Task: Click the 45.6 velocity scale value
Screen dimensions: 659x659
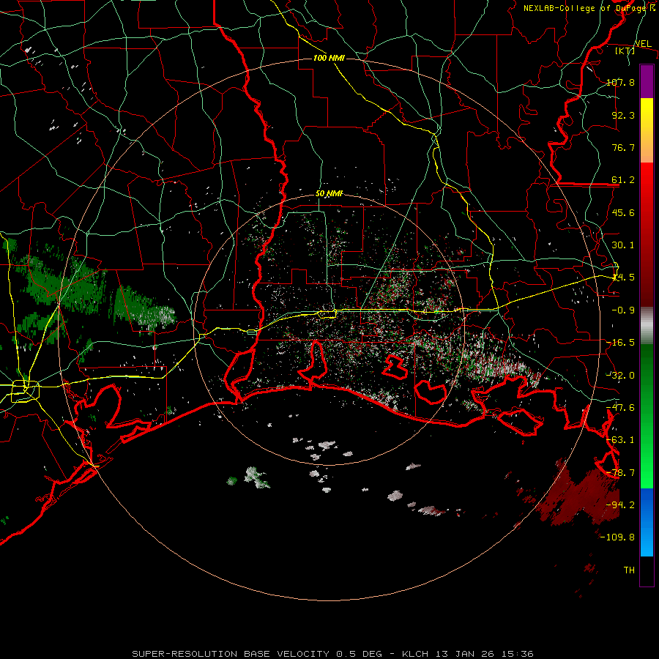Action: (623, 212)
